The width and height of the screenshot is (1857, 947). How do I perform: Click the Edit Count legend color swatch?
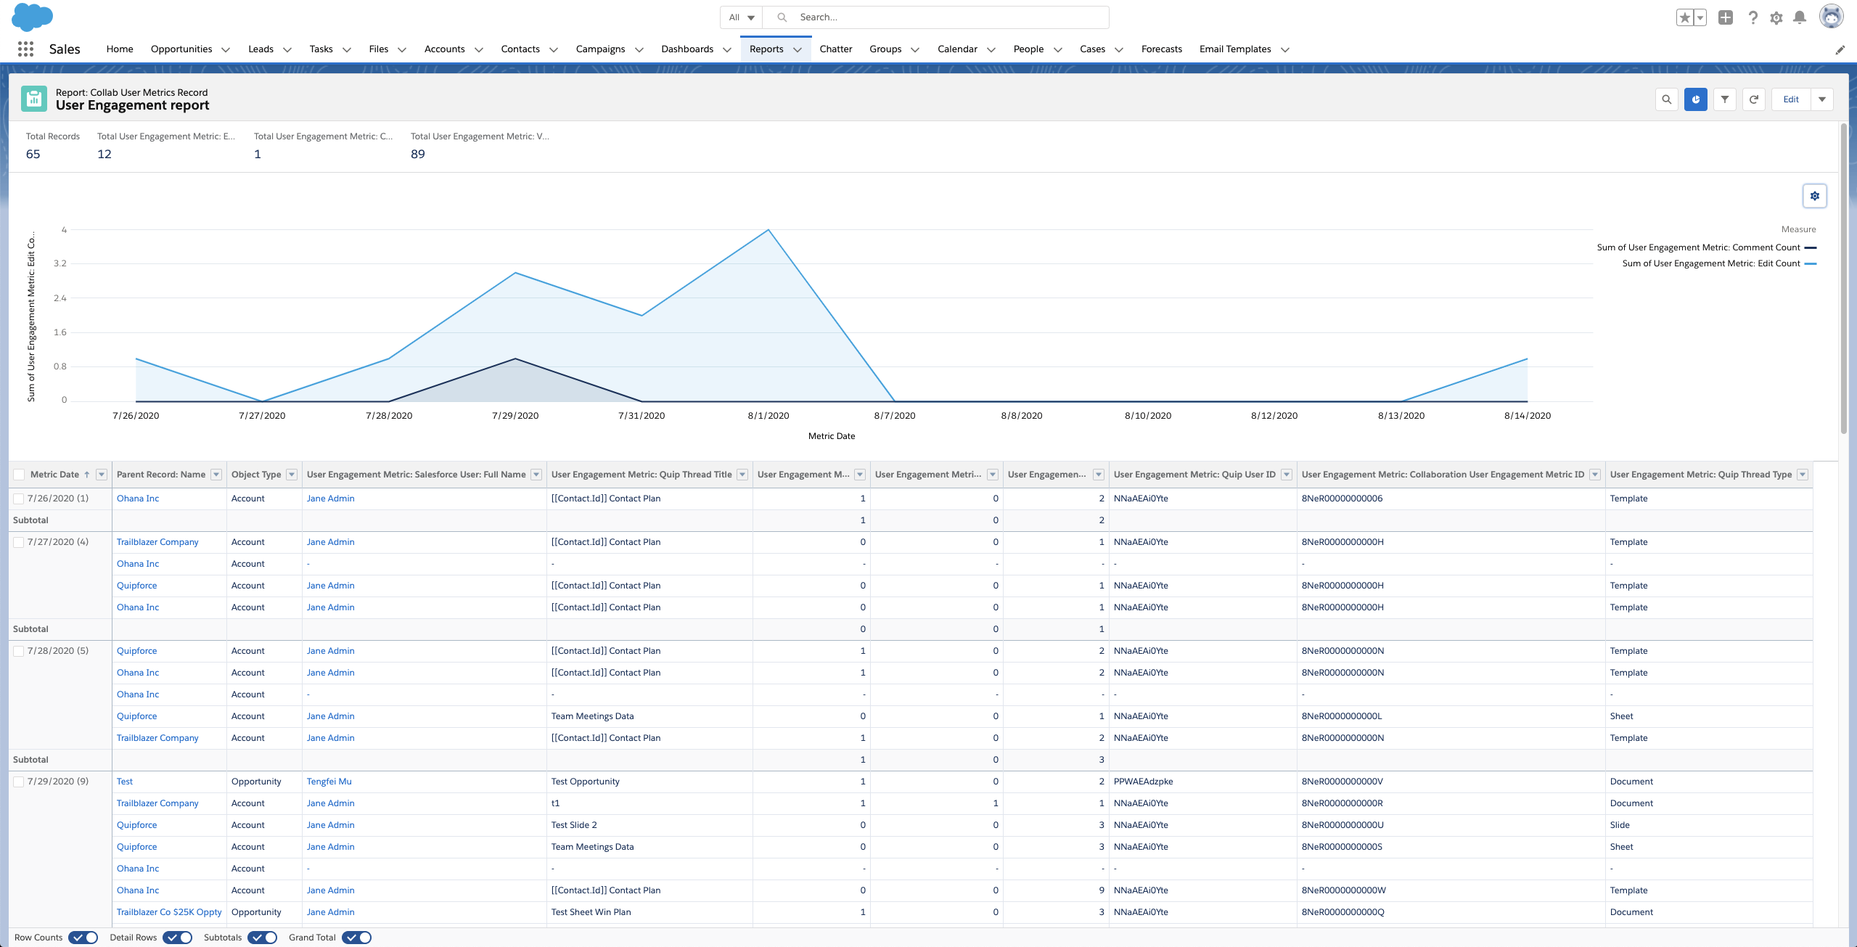(1811, 263)
